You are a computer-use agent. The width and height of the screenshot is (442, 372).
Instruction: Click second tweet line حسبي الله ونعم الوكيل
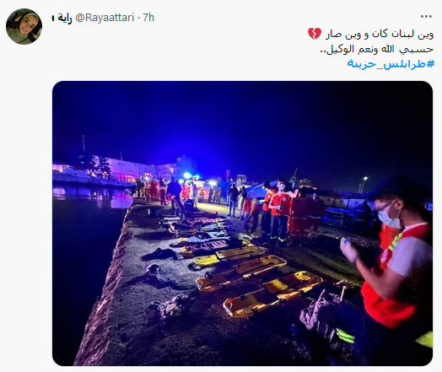click(x=377, y=49)
